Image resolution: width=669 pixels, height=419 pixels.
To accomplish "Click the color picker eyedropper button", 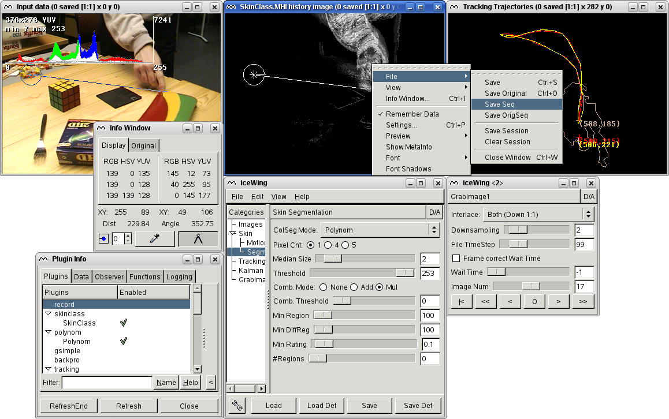I will (x=154, y=239).
